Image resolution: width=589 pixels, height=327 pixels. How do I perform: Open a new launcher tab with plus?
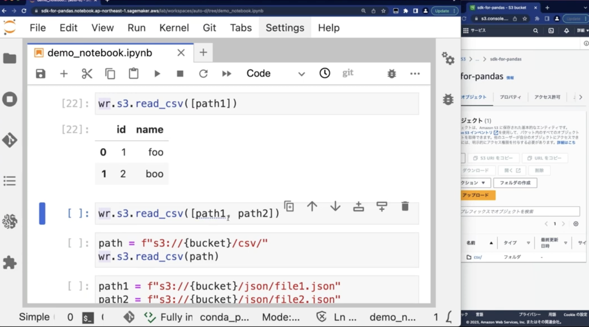tap(203, 52)
